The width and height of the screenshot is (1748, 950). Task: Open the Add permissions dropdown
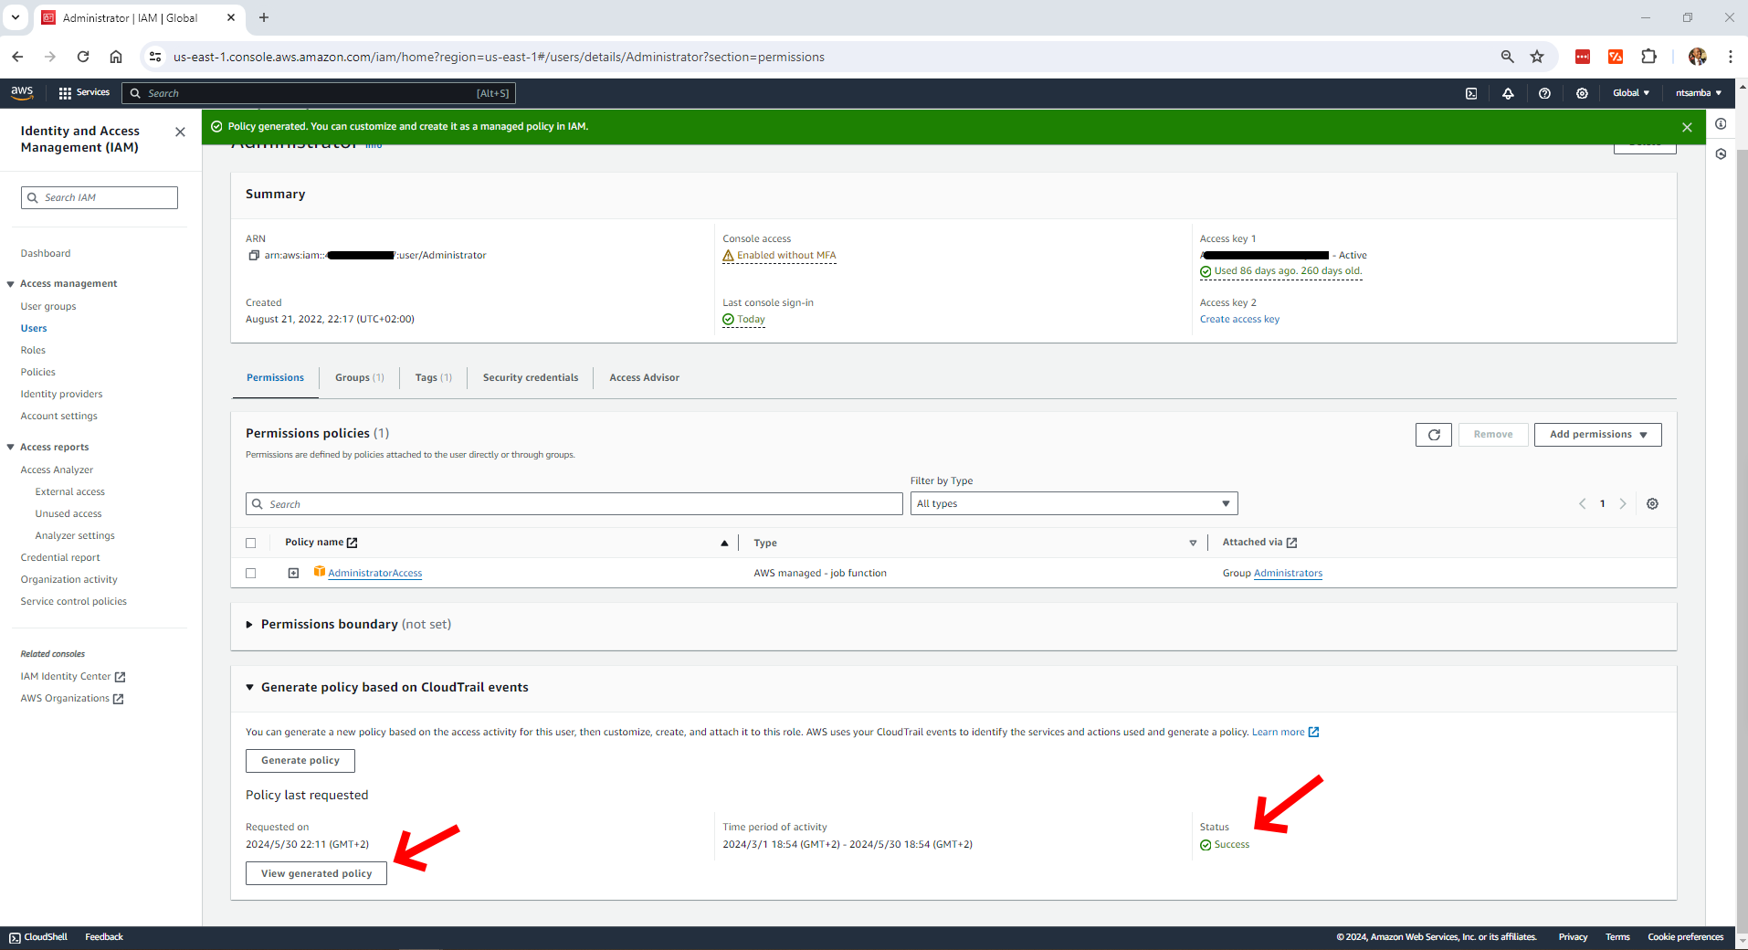pyautogui.click(x=1597, y=435)
